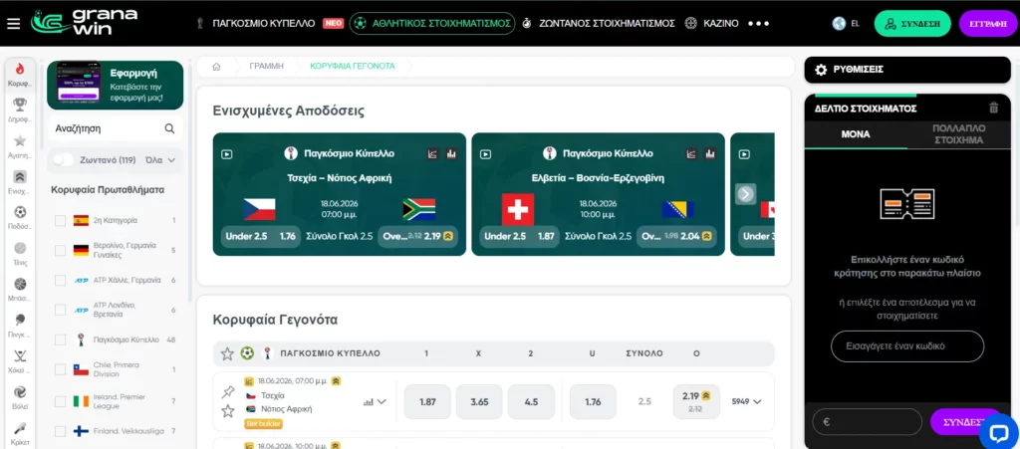Click the Grana Win logo

tap(84, 23)
